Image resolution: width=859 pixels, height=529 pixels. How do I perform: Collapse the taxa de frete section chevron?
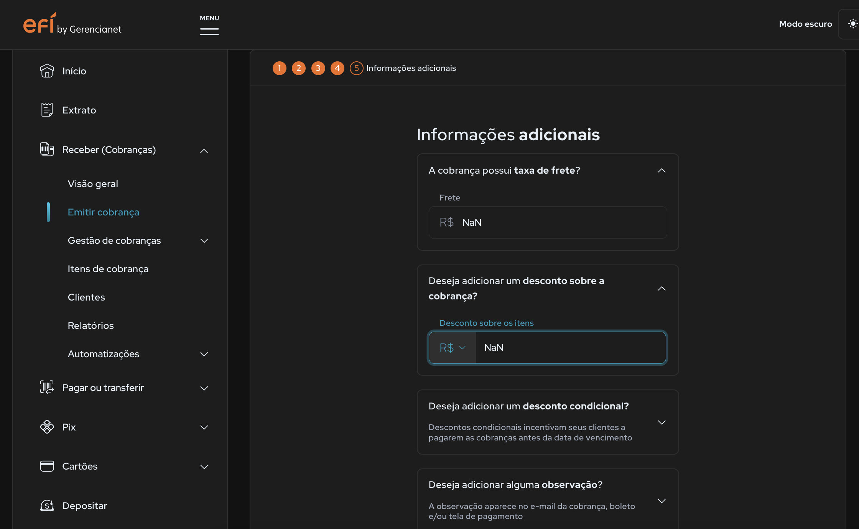tap(662, 171)
